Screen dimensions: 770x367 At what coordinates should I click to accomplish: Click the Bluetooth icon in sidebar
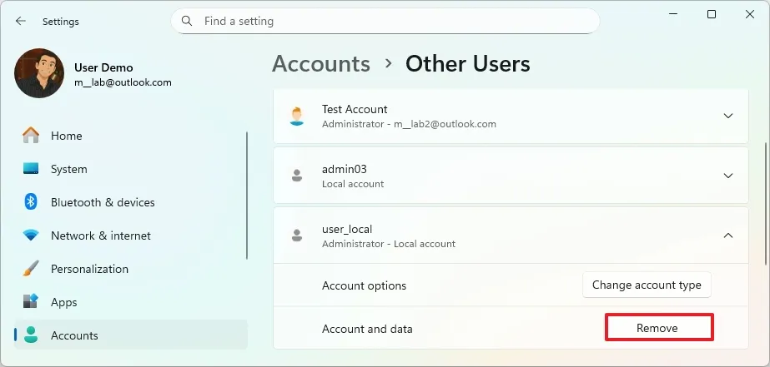click(x=31, y=202)
